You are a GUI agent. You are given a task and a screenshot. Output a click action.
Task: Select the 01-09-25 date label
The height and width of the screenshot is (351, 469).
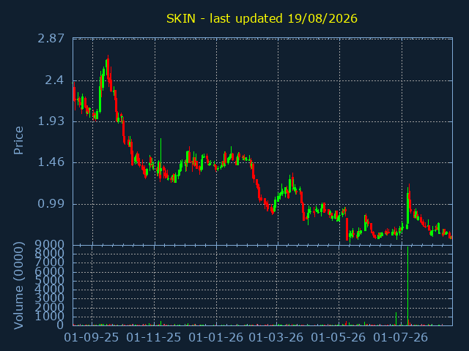pyautogui.click(x=91, y=338)
